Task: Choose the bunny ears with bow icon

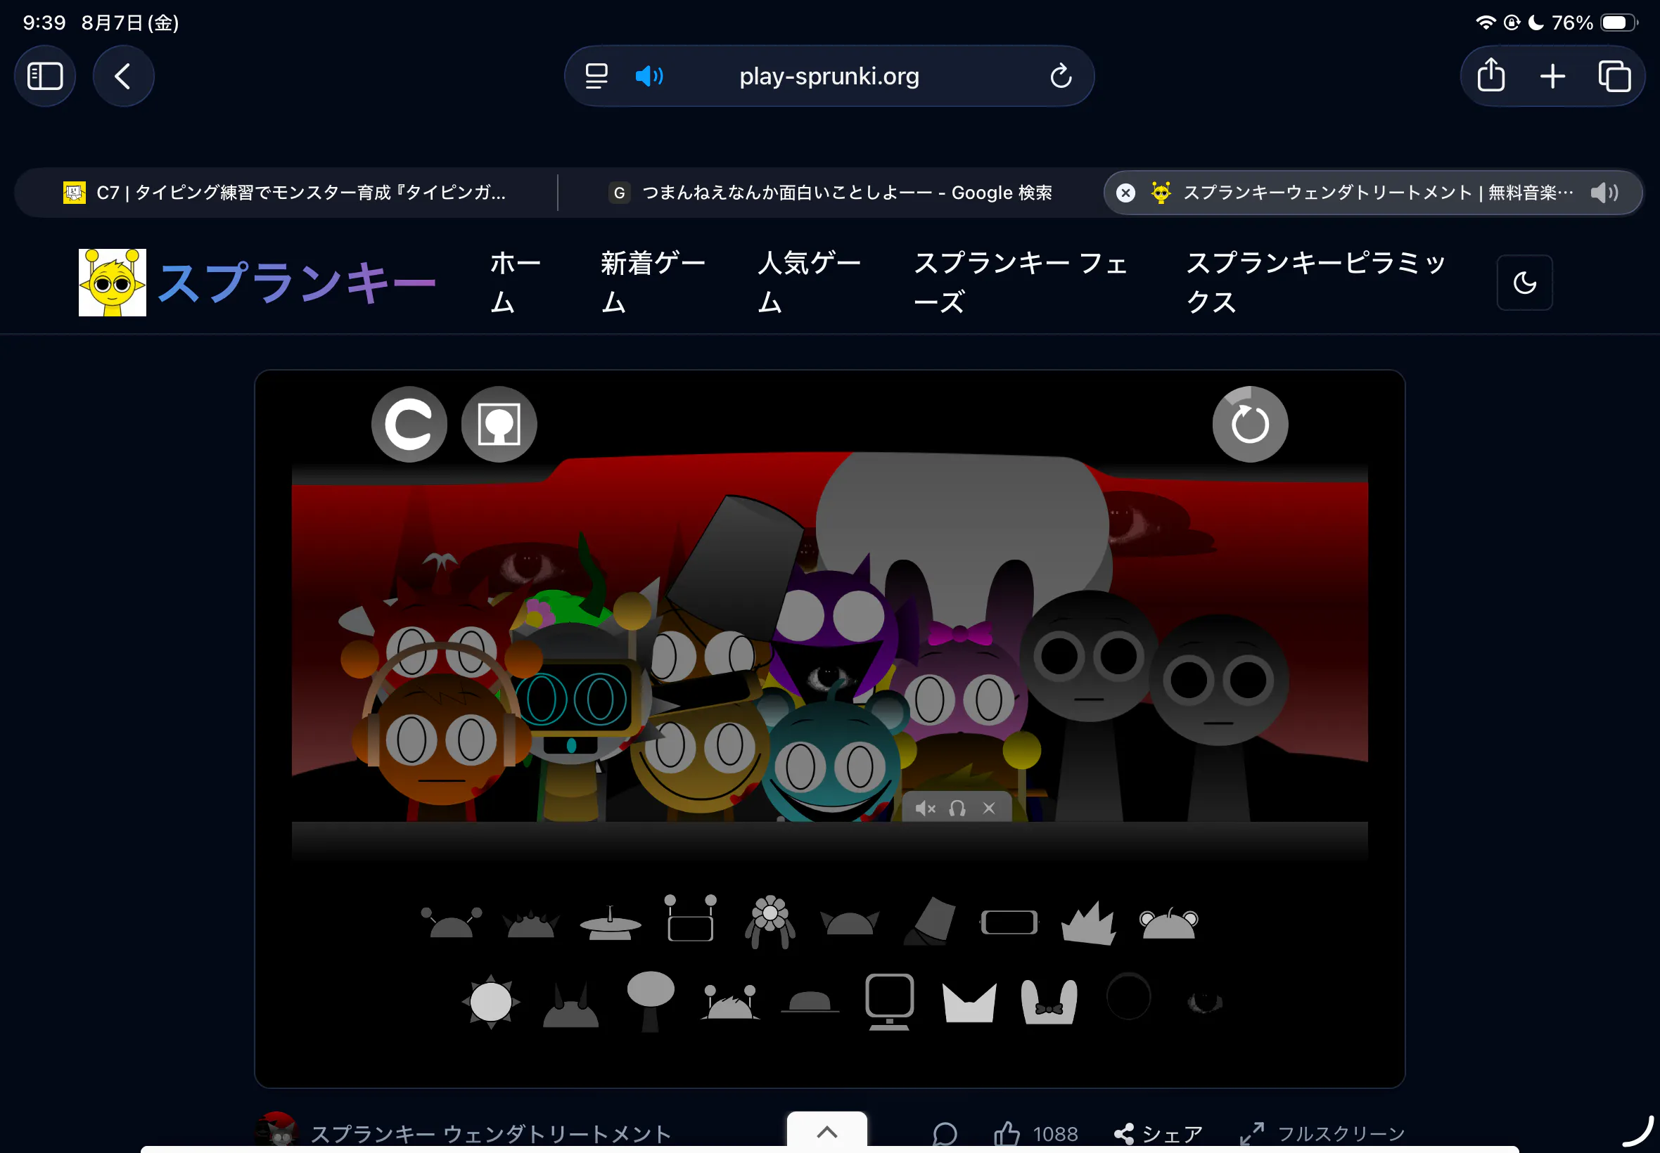Action: [x=1049, y=1002]
